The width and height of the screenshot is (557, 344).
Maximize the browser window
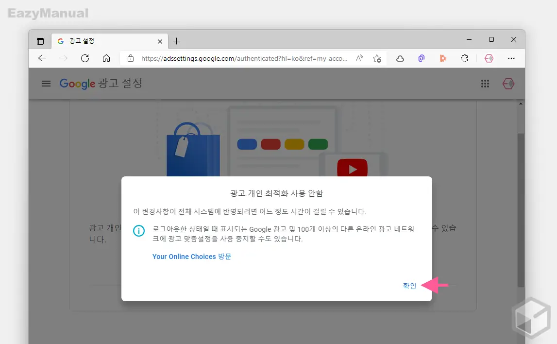(x=491, y=39)
